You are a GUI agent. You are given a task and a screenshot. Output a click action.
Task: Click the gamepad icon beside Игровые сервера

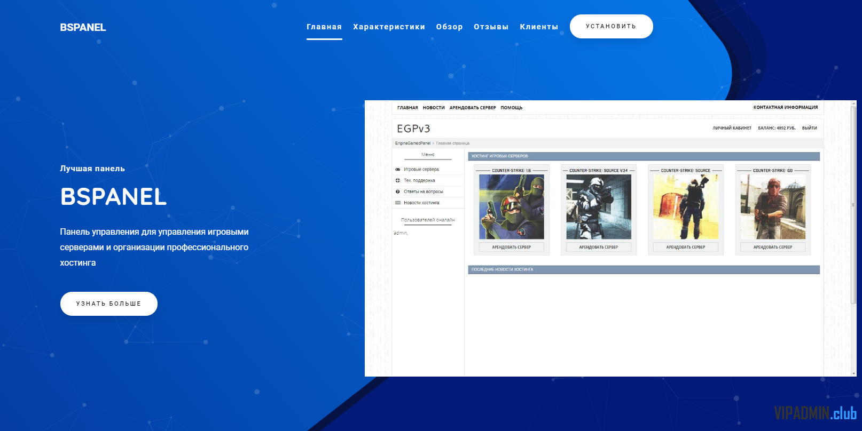pyautogui.click(x=397, y=170)
